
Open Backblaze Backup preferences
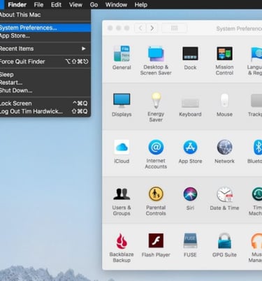tap(122, 247)
